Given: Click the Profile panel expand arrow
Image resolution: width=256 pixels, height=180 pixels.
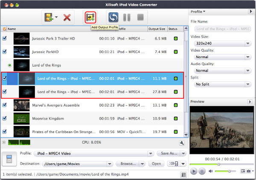Looking at the screenshot, I should (x=250, y=12).
